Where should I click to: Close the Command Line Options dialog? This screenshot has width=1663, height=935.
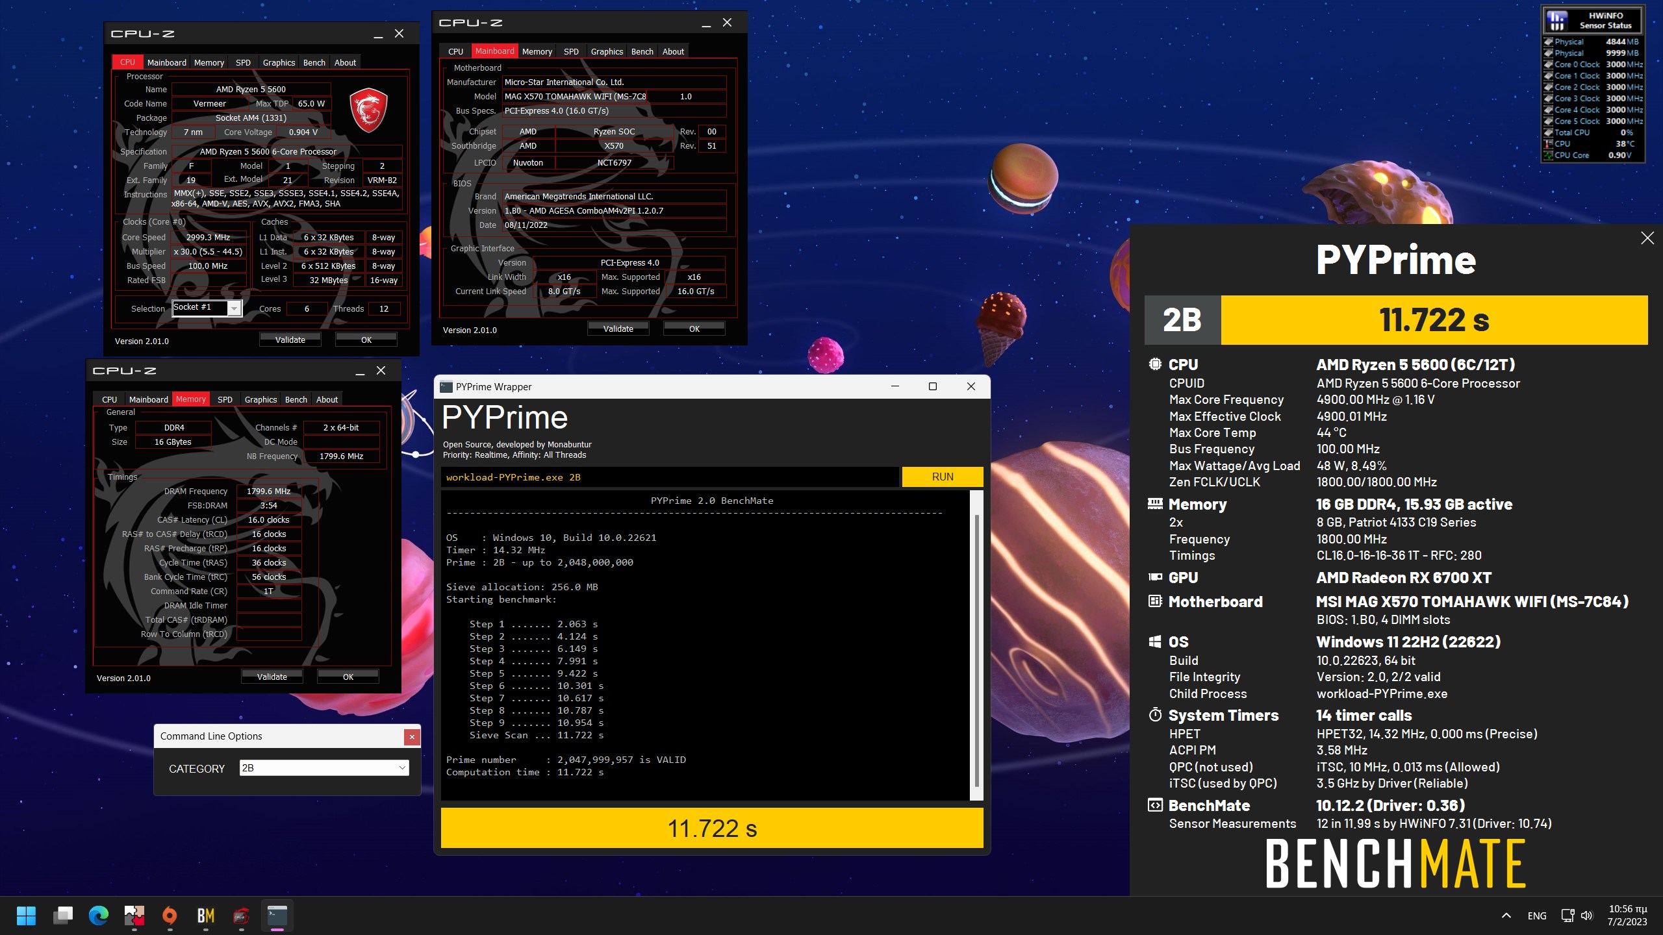click(411, 736)
